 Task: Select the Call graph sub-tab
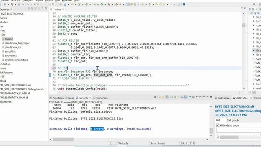tap(232, 120)
